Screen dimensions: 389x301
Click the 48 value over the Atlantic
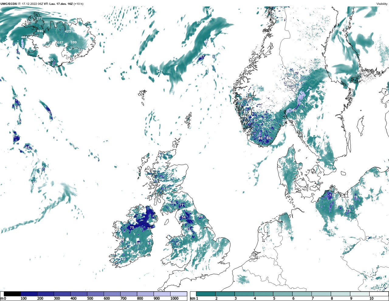click(x=27, y=147)
